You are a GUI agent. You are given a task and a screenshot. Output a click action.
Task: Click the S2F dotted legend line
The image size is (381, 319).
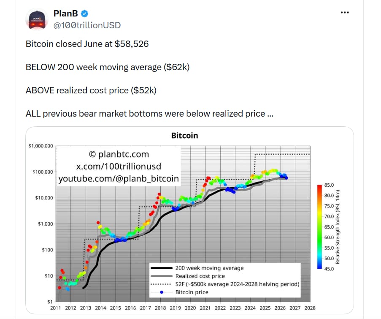point(161,284)
